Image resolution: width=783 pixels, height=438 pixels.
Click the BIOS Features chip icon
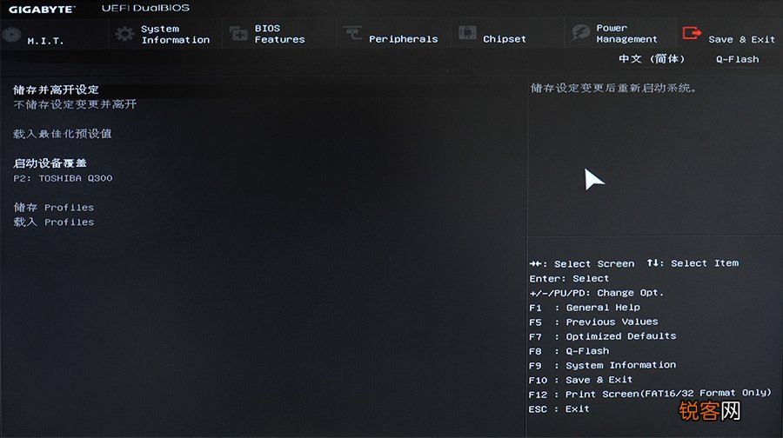point(238,34)
